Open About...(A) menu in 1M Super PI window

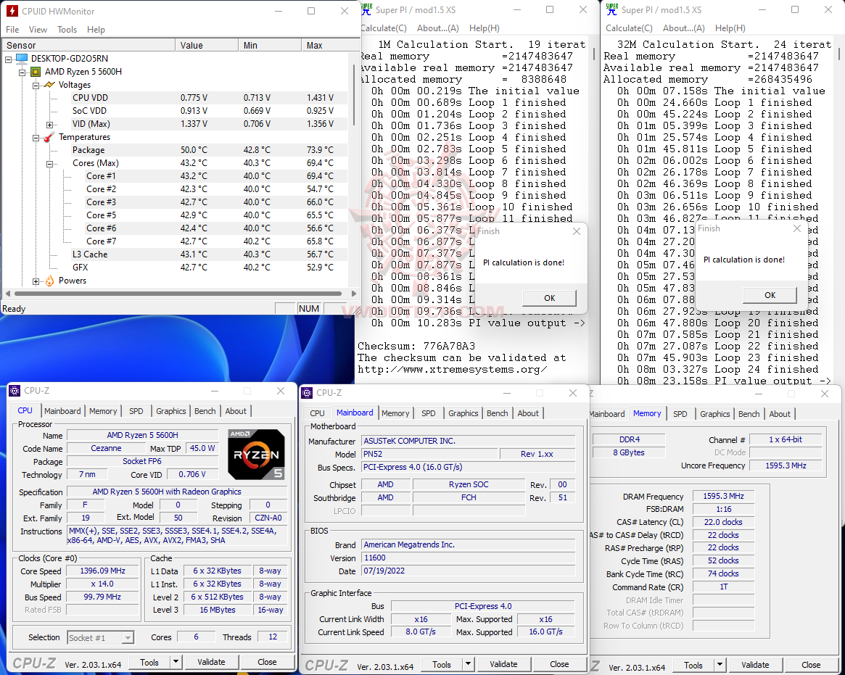[437, 28]
